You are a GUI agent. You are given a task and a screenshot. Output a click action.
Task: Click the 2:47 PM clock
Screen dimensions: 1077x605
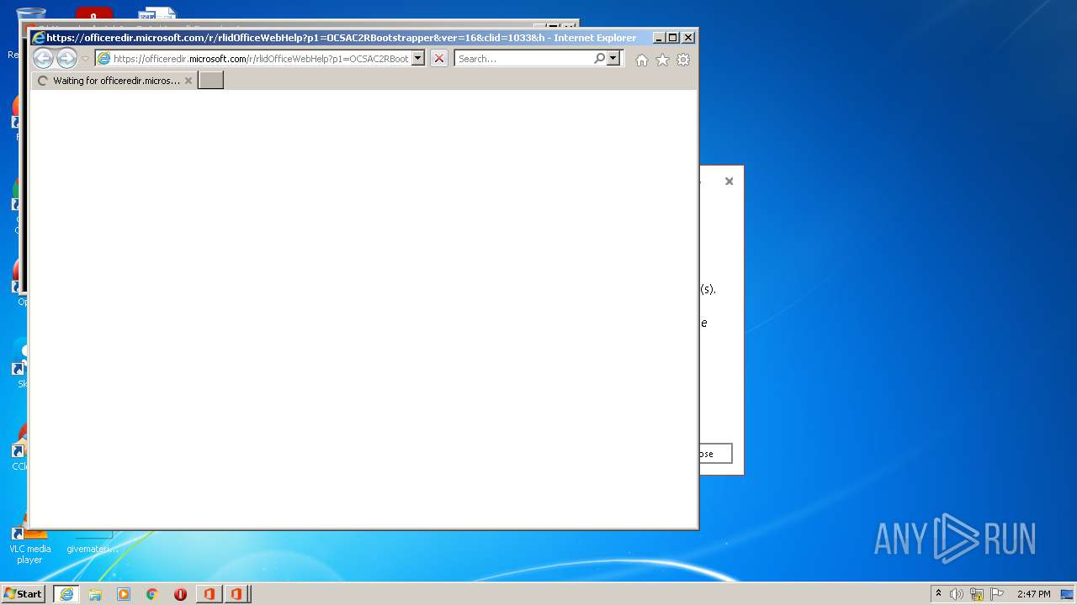[1033, 594]
